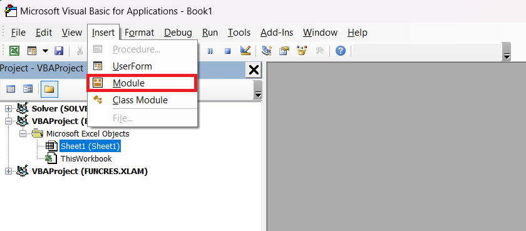Select Sheet1 (Sheet1) in project tree
Viewport: 526px width, 231px height.
[90, 146]
